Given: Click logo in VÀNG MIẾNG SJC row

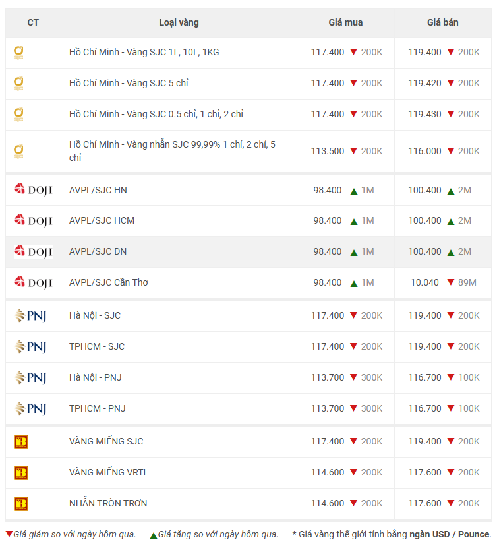Looking at the screenshot, I should coord(21,442).
